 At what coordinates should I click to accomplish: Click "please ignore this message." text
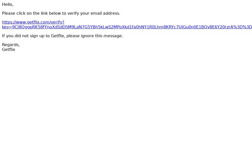click(x=95, y=36)
